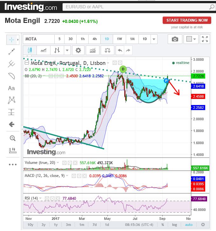Switch to candlestick chart type
Viewport: 216px width, 231px height.
coord(30,50)
